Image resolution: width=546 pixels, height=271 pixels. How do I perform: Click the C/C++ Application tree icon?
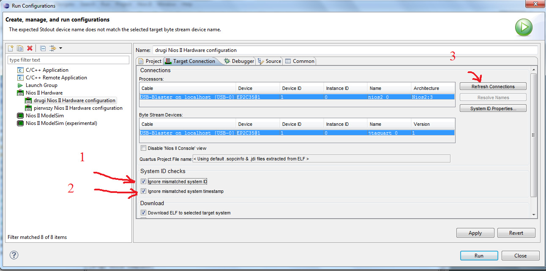pyautogui.click(x=20, y=70)
